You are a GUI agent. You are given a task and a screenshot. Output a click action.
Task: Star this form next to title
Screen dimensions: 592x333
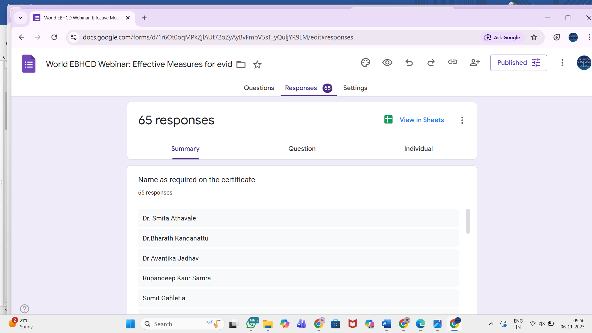(257, 64)
